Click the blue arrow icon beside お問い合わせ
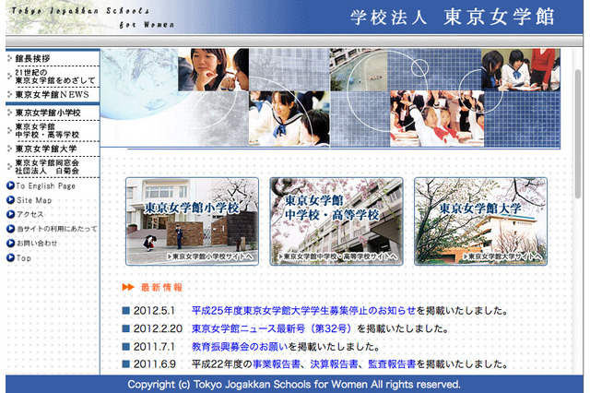The width and height of the screenshot is (590, 393). pos(10,244)
